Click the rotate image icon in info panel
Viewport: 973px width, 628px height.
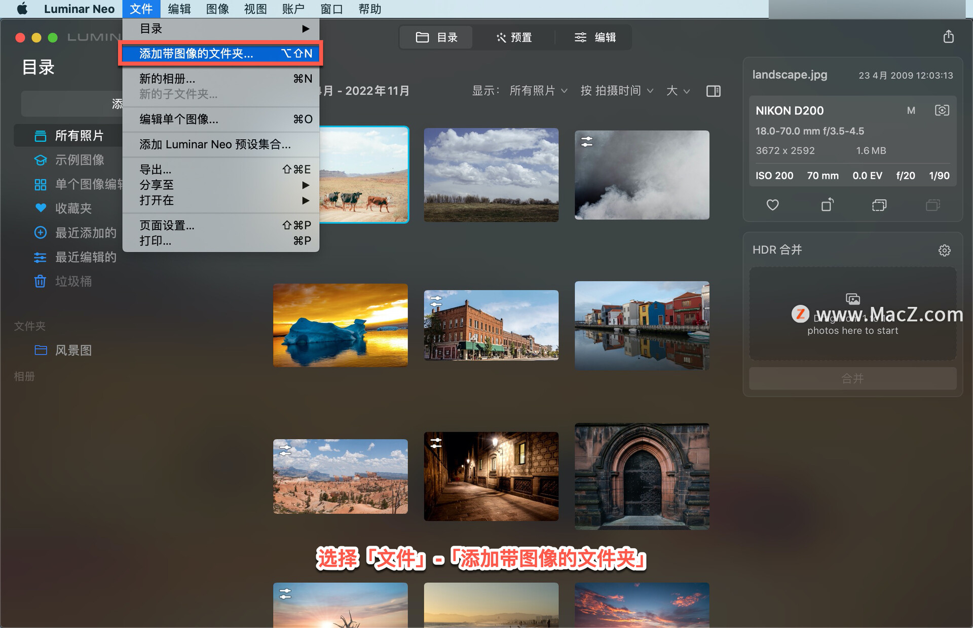point(827,204)
